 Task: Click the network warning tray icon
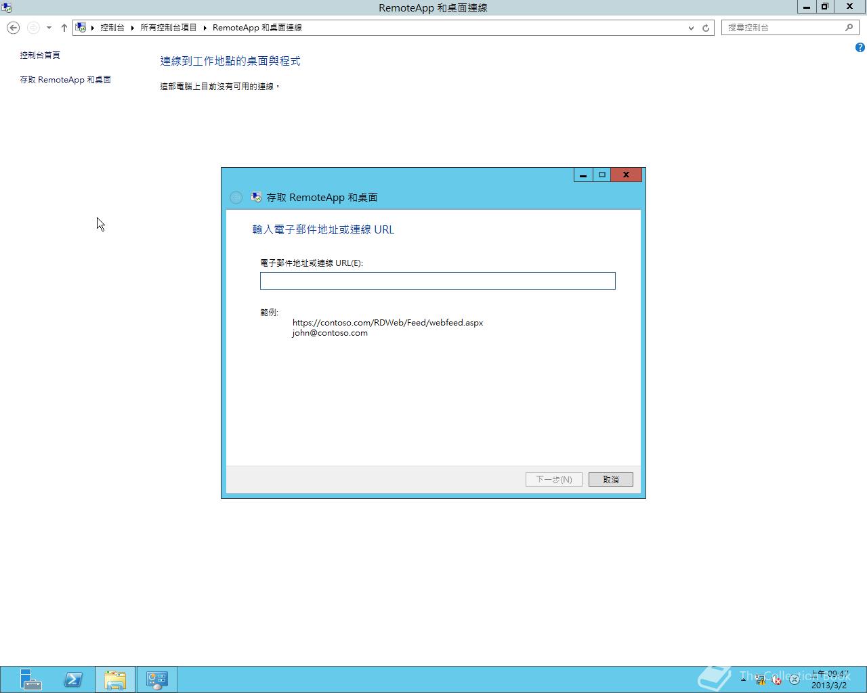[x=760, y=679]
